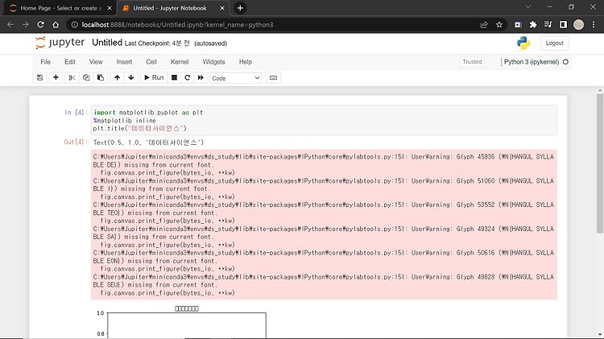Go forward in browser history

tap(26, 25)
